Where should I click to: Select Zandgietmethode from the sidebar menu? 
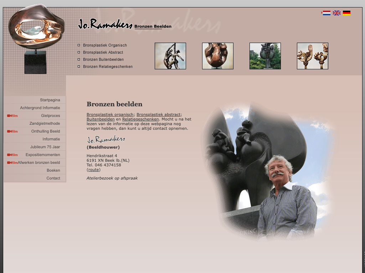coord(45,124)
